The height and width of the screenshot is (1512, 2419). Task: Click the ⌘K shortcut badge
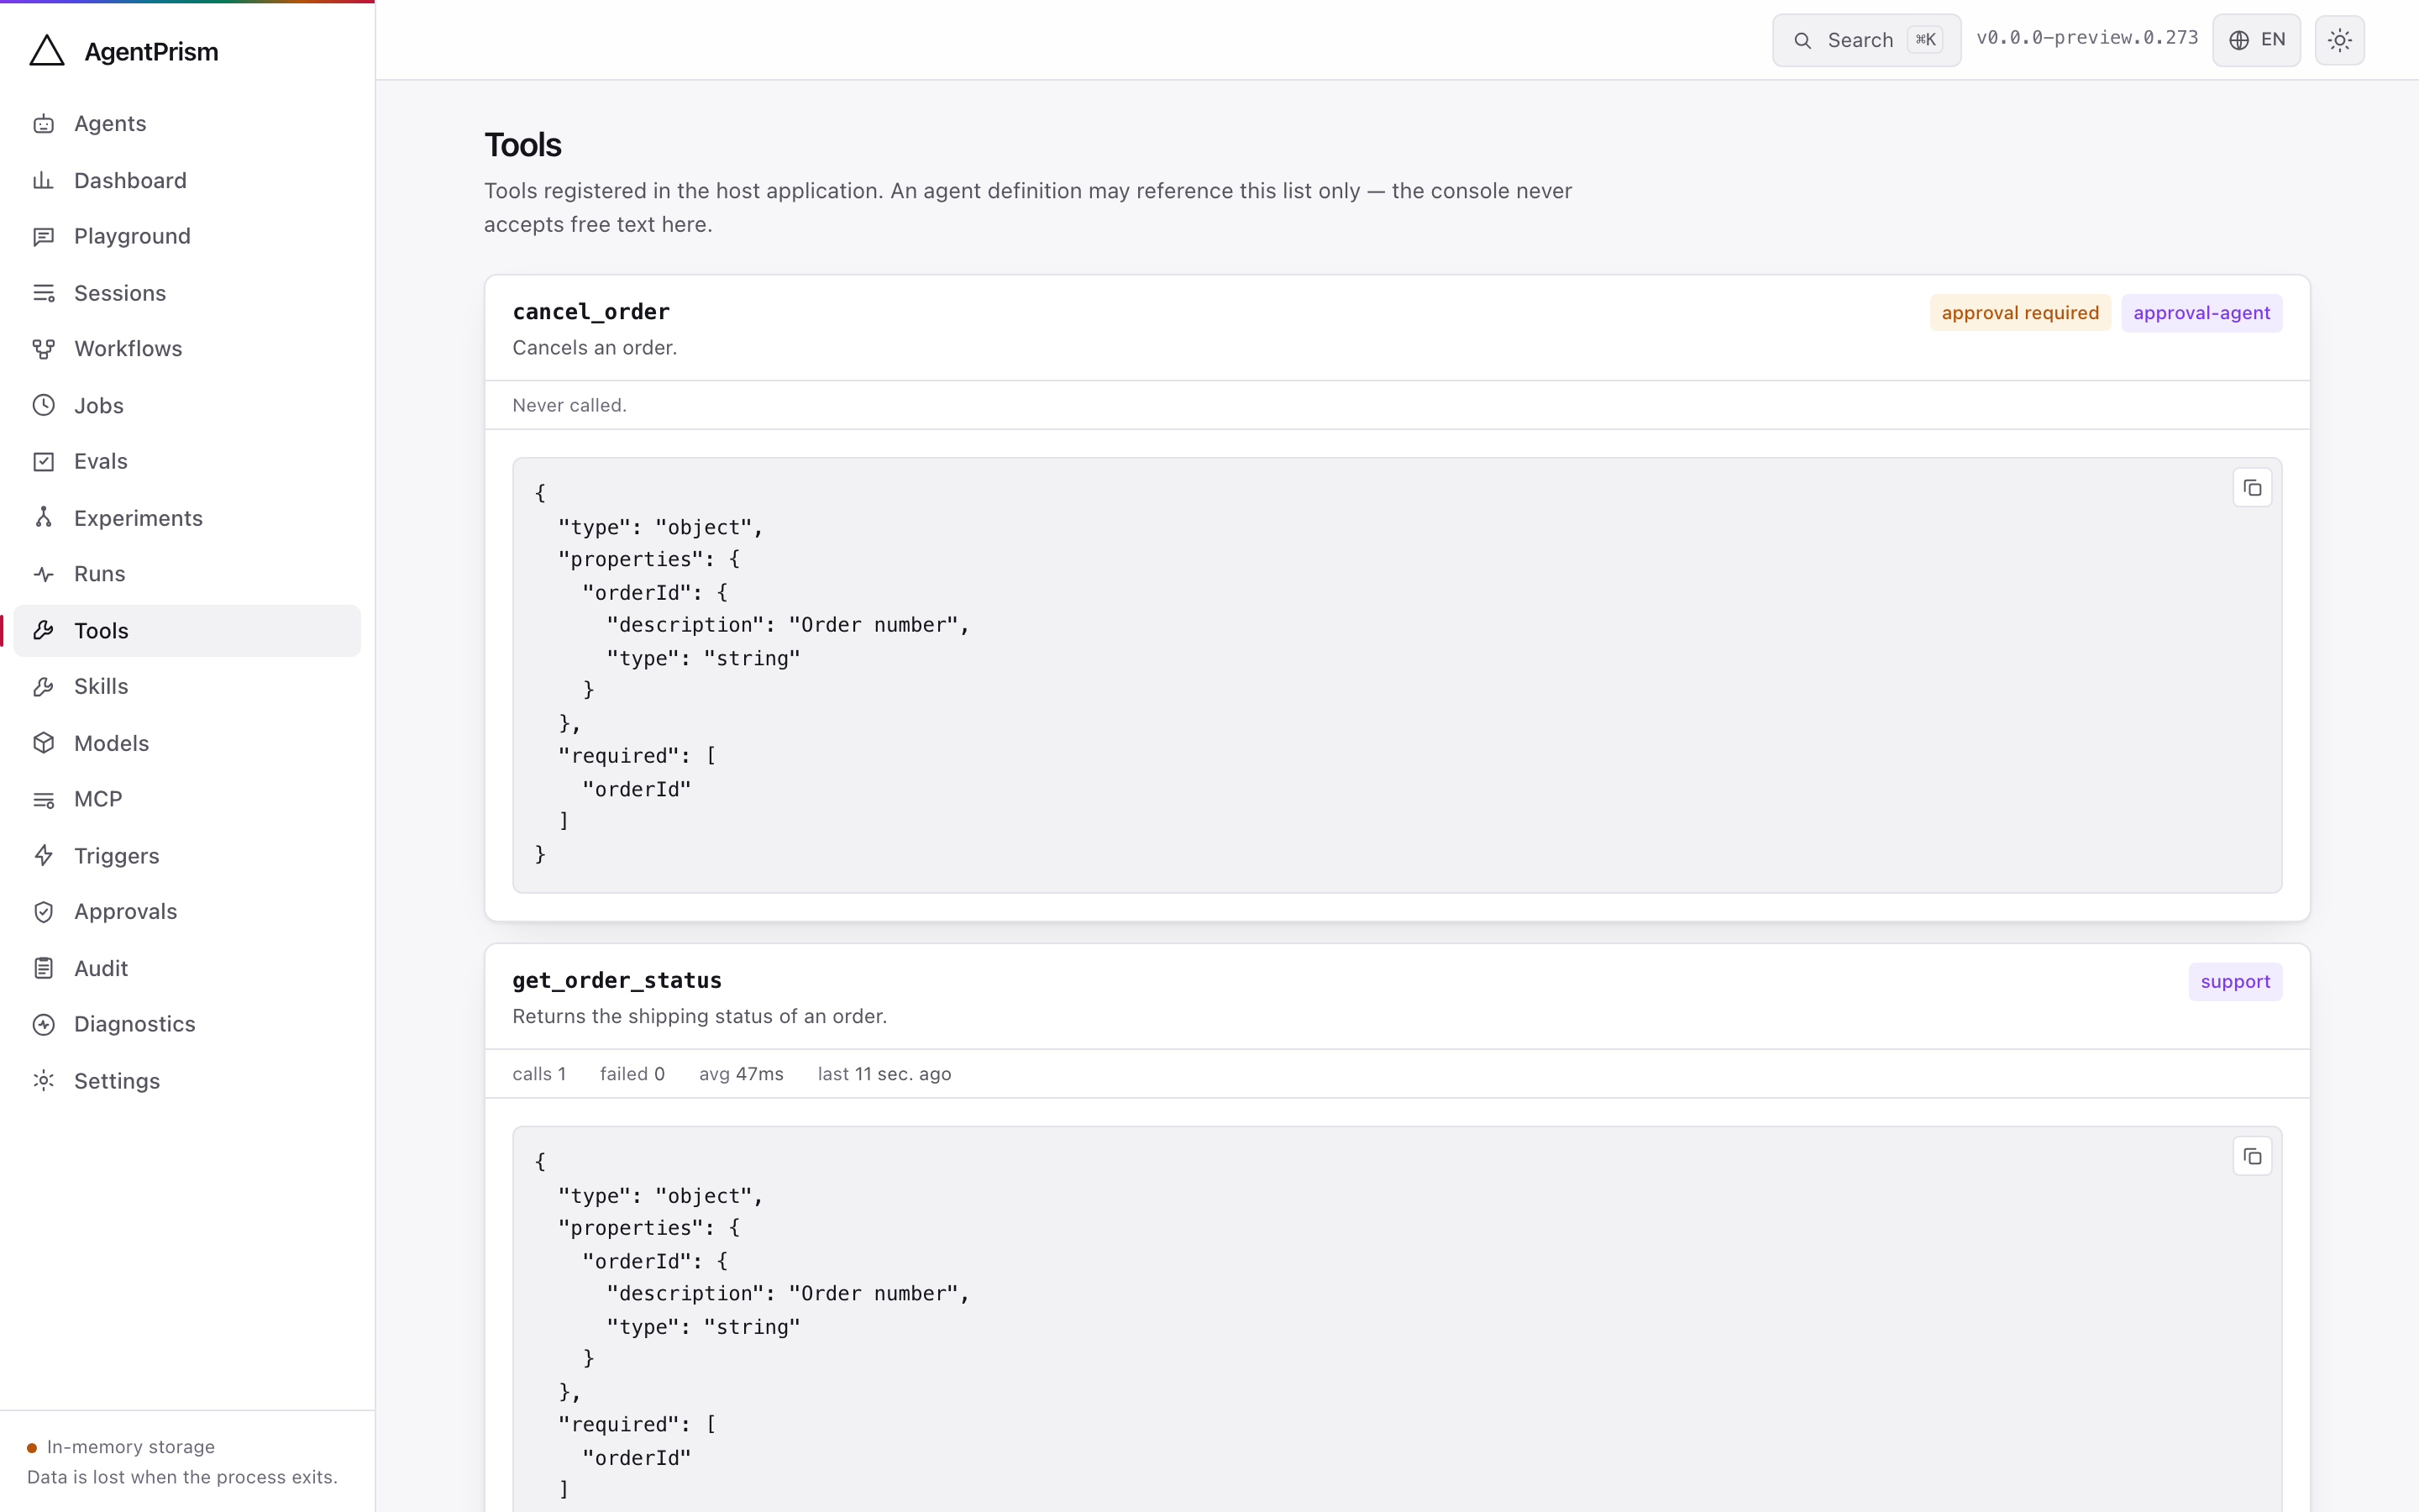(x=1925, y=40)
